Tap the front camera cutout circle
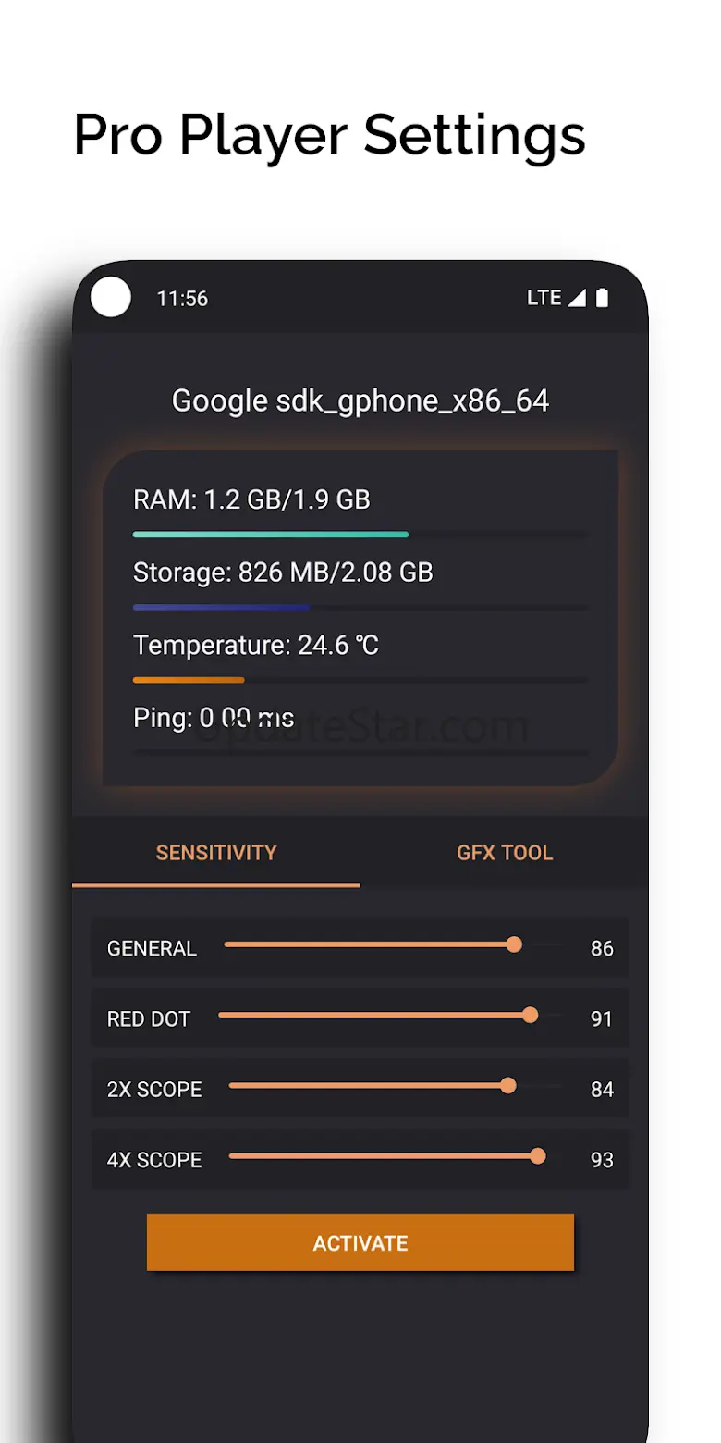 [111, 298]
